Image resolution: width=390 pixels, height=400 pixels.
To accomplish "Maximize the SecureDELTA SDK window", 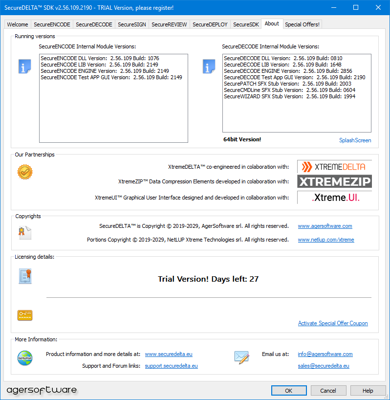I will click(x=356, y=8).
